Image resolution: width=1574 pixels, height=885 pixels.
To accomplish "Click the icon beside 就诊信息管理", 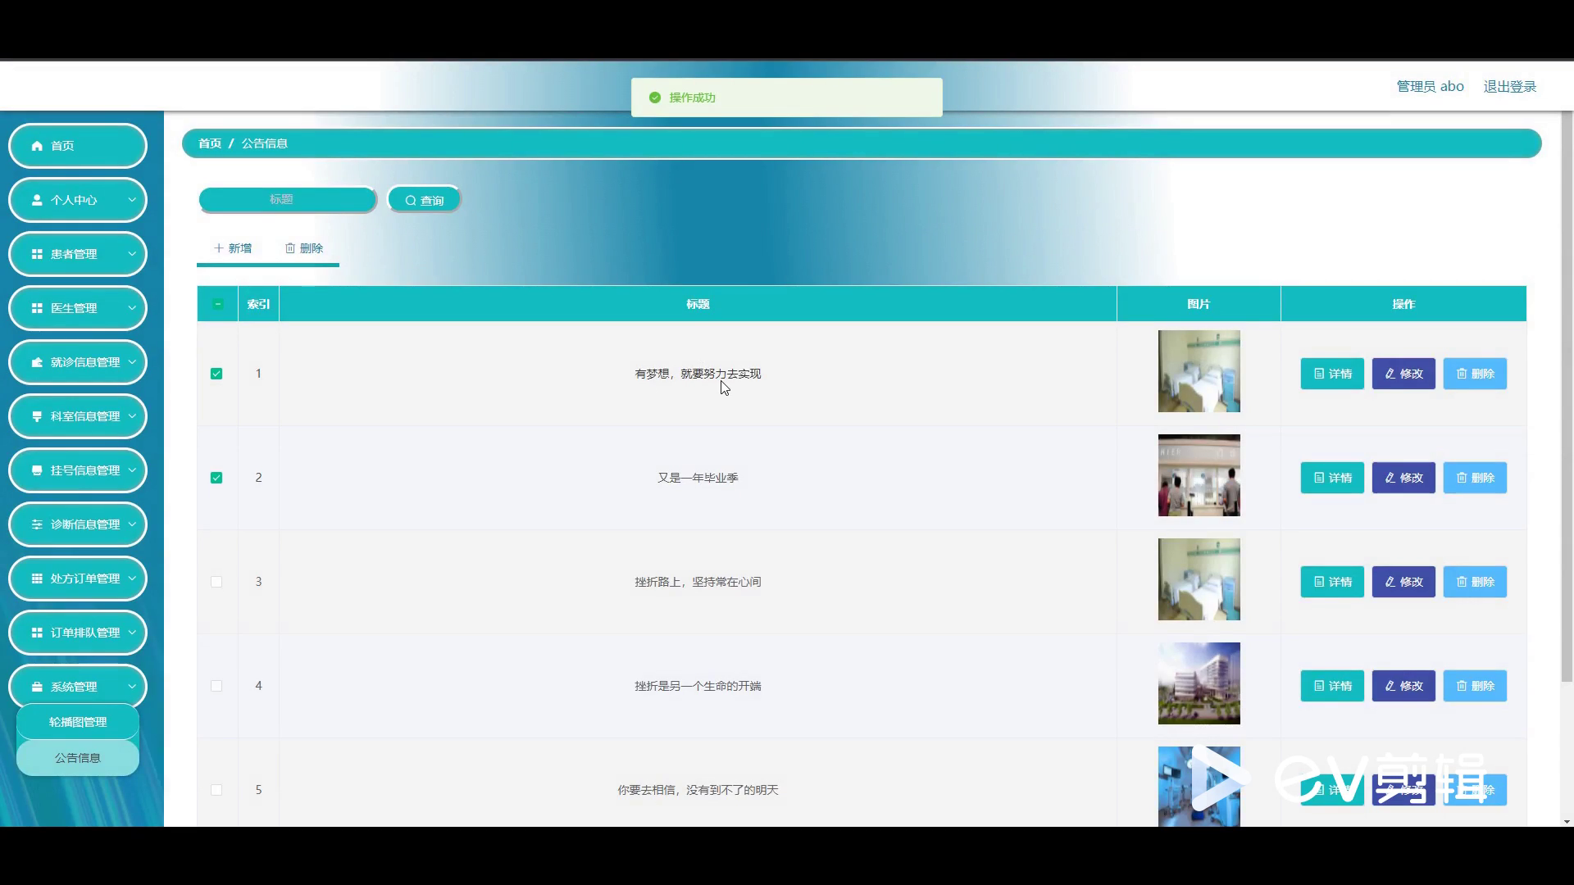I will [37, 362].
